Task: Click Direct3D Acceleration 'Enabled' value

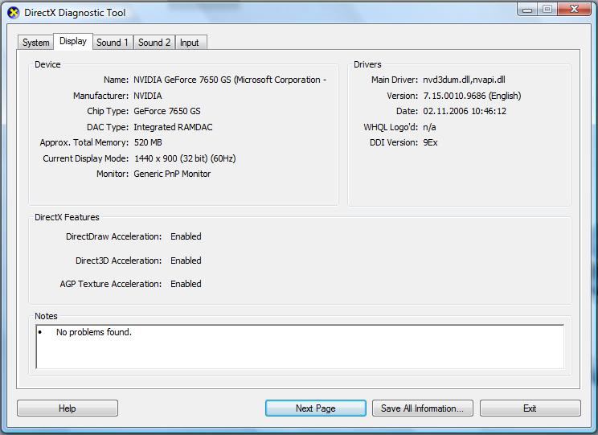Action: pos(186,261)
